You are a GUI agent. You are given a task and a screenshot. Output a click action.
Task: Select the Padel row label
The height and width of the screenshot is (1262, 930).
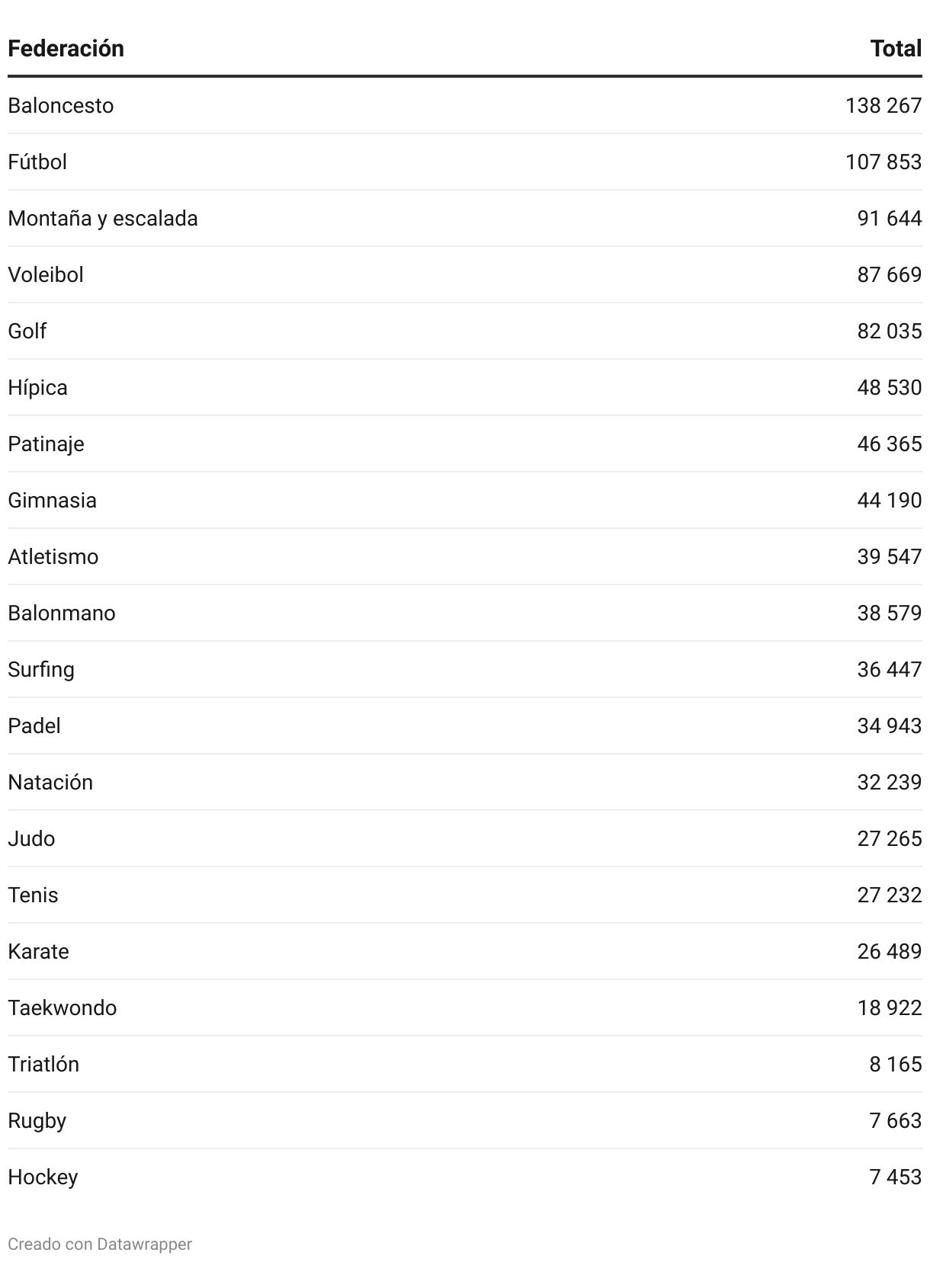click(x=34, y=725)
